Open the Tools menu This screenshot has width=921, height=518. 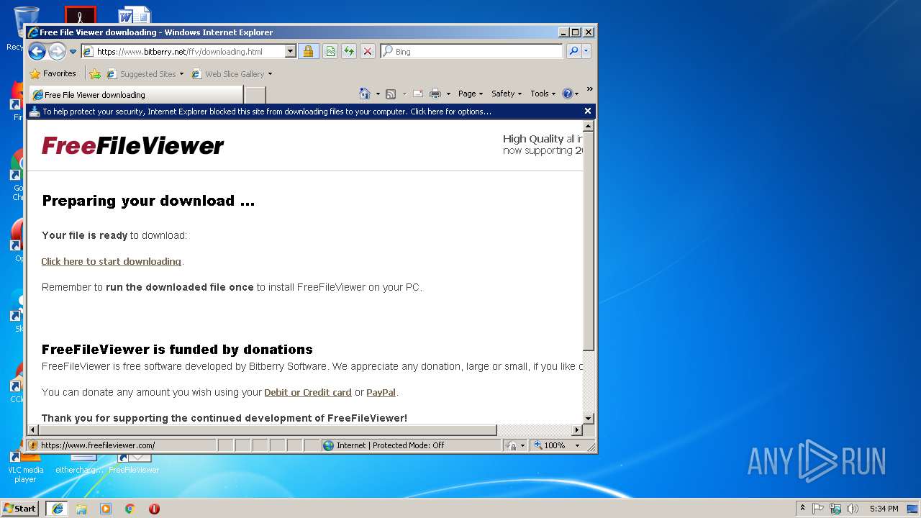(543, 94)
